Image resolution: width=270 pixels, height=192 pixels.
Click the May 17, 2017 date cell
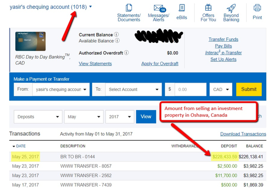[x=26, y=185]
